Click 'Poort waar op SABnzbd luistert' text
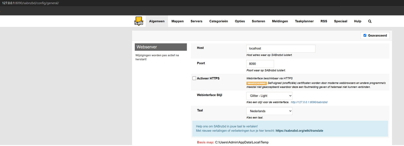Image resolution: width=404 pixels, height=146 pixels. tap(266, 70)
